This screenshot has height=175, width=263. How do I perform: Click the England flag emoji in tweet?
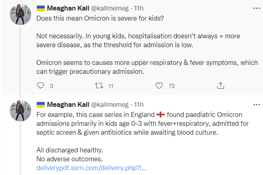tap(161, 115)
